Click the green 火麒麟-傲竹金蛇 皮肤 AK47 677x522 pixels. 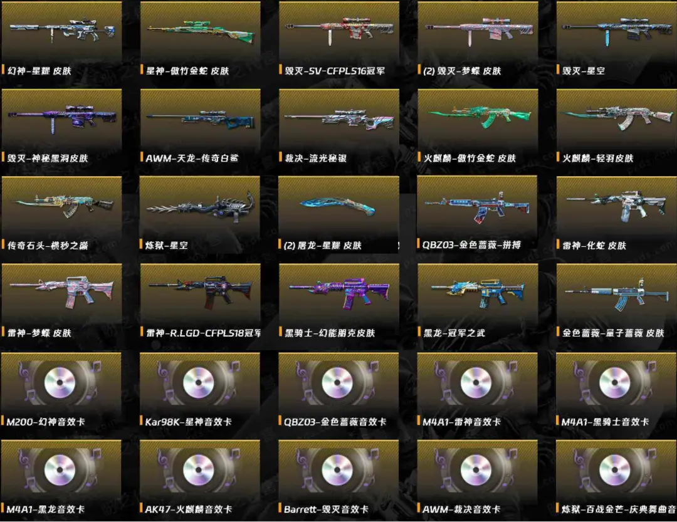point(480,117)
